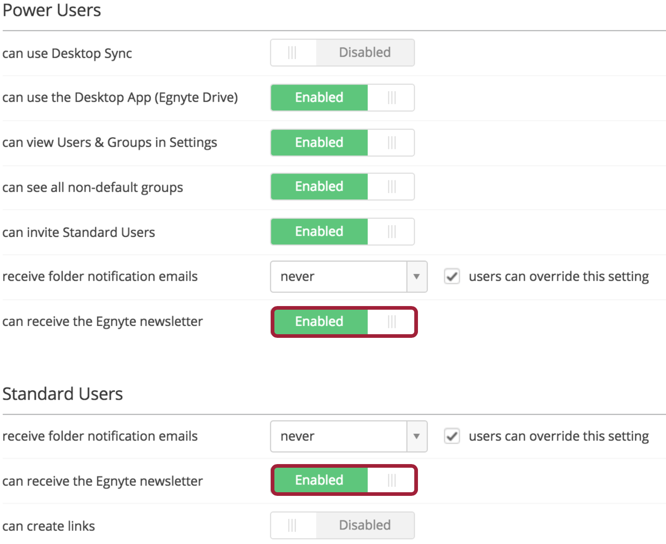Click Standard Users 'receive folder notification emails' label

100,436
